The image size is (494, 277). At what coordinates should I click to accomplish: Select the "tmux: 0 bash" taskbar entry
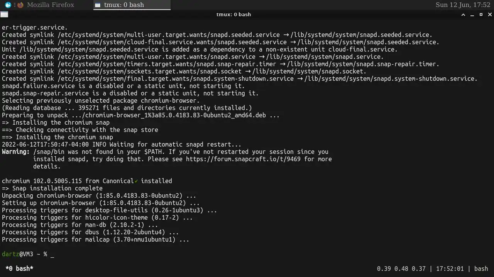pos(124,5)
